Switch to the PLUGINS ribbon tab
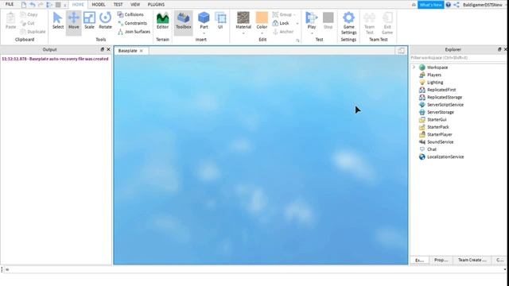 tap(156, 5)
